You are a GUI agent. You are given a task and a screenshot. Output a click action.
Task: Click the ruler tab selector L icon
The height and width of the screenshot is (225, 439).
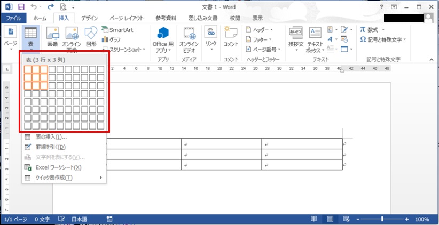click(7, 68)
